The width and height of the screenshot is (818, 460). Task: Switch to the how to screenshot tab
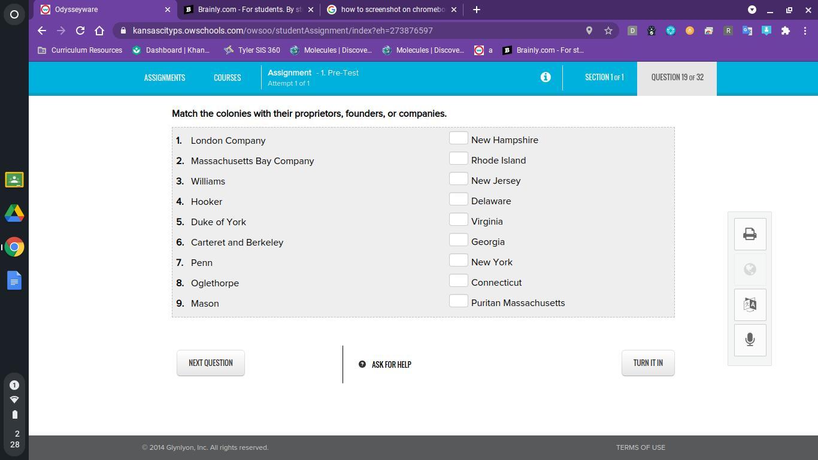point(392,10)
